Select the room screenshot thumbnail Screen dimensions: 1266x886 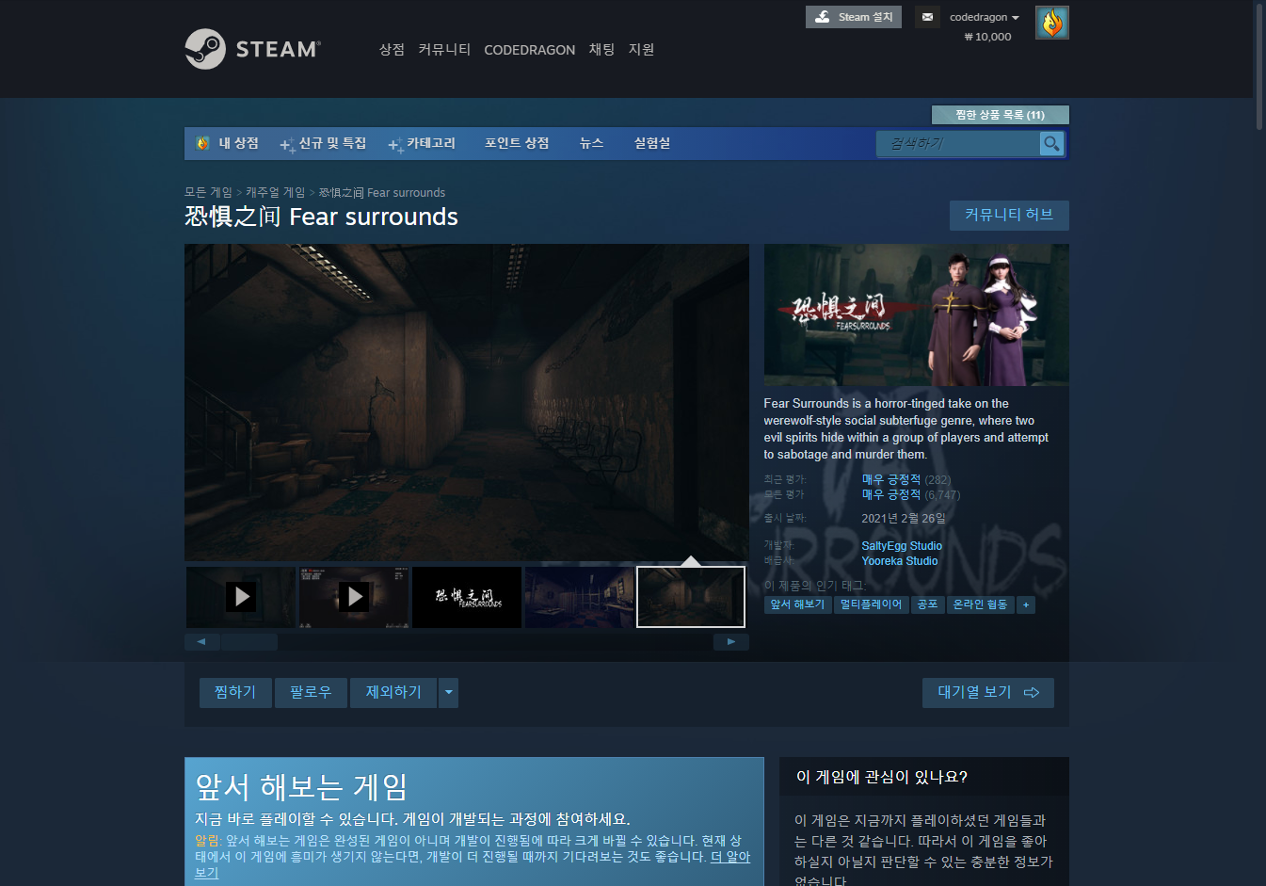(580, 597)
